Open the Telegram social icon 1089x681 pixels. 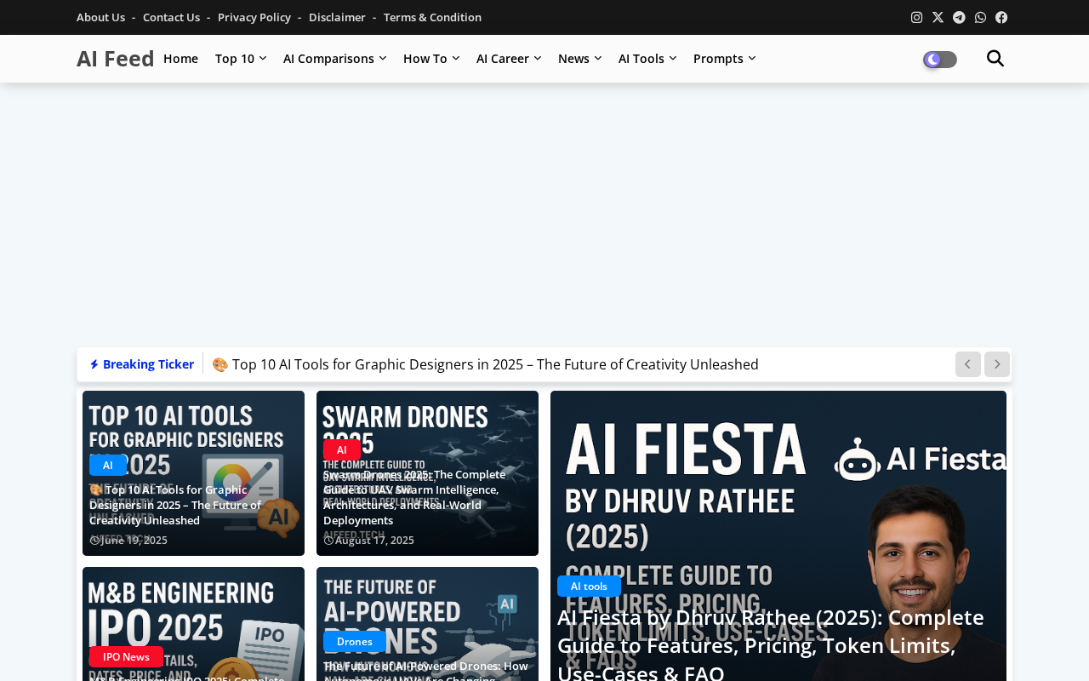pyautogui.click(x=959, y=17)
